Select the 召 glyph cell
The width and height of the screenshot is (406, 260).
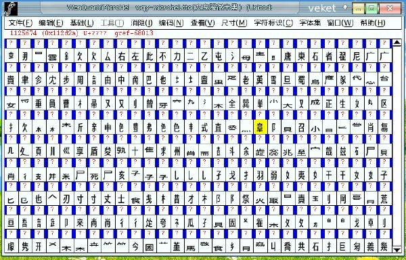(301, 127)
